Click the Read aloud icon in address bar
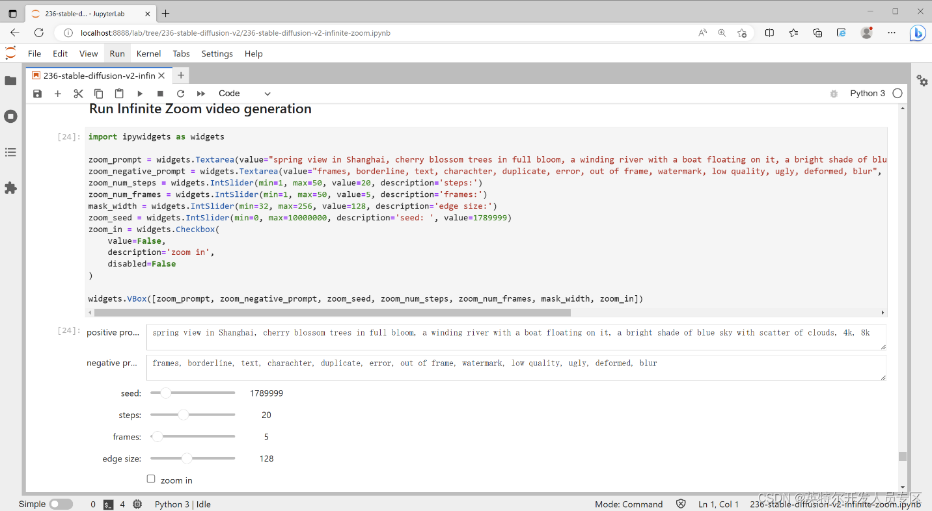 [x=702, y=33]
